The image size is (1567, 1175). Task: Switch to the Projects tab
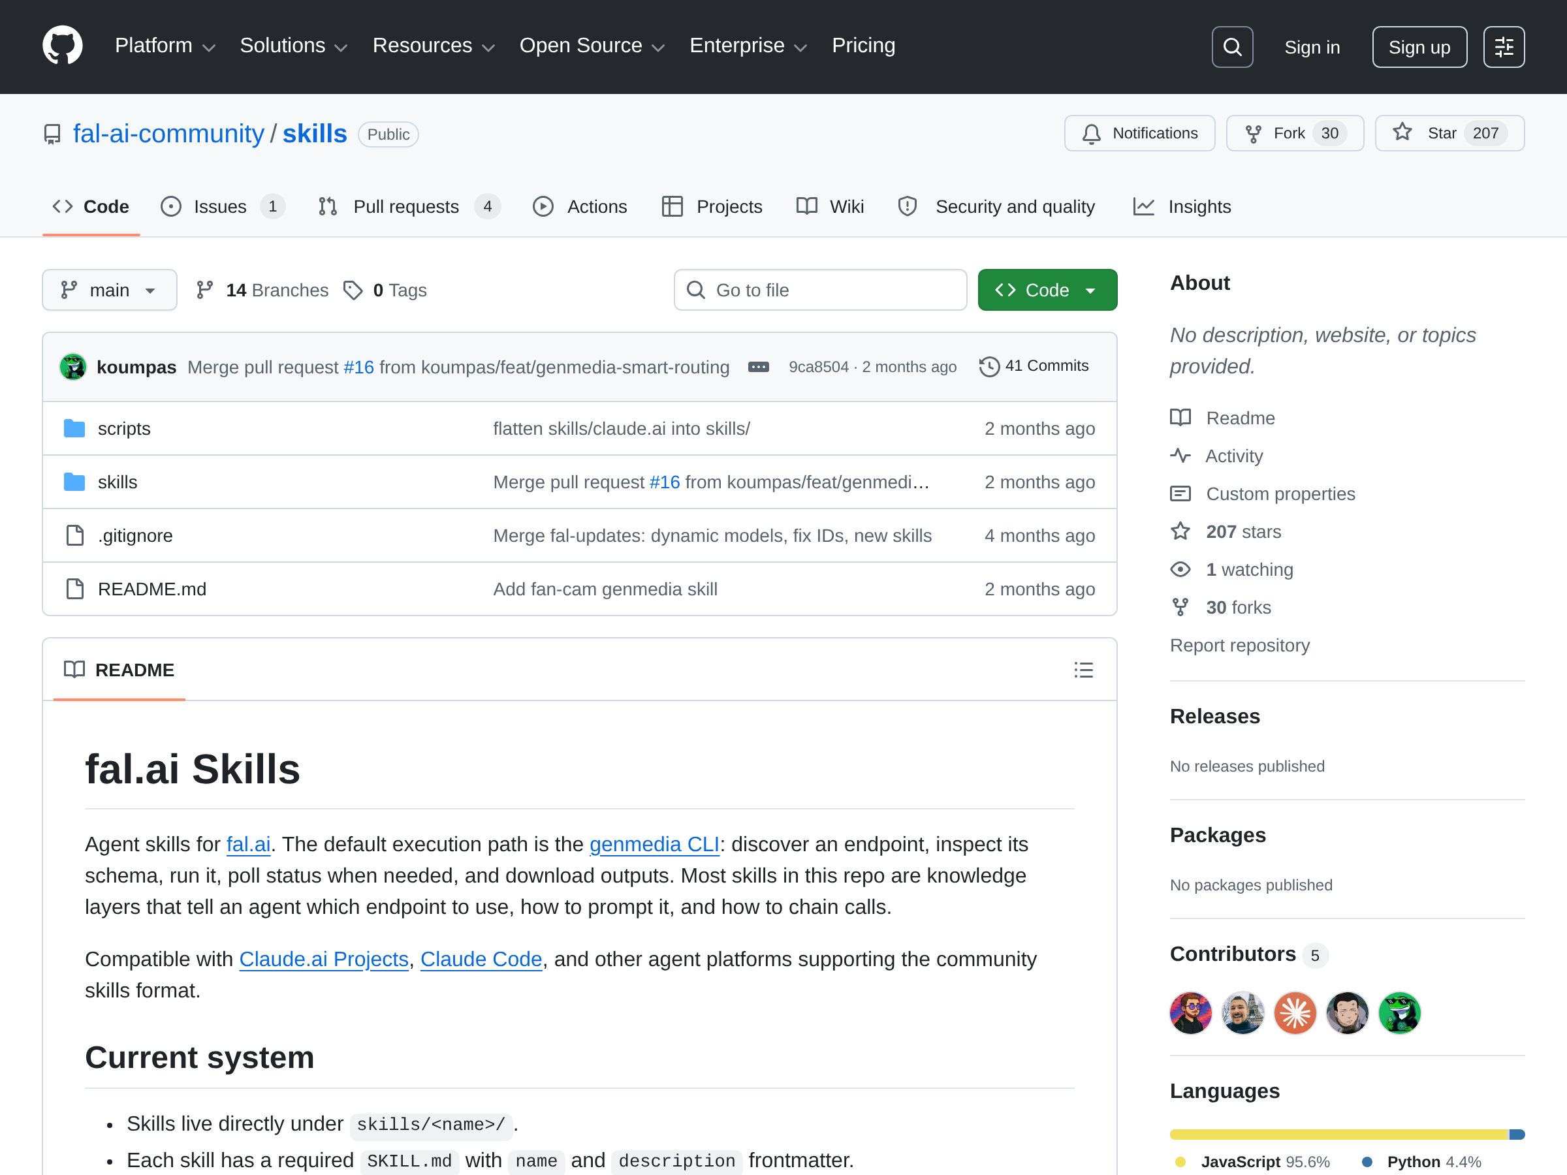712,207
